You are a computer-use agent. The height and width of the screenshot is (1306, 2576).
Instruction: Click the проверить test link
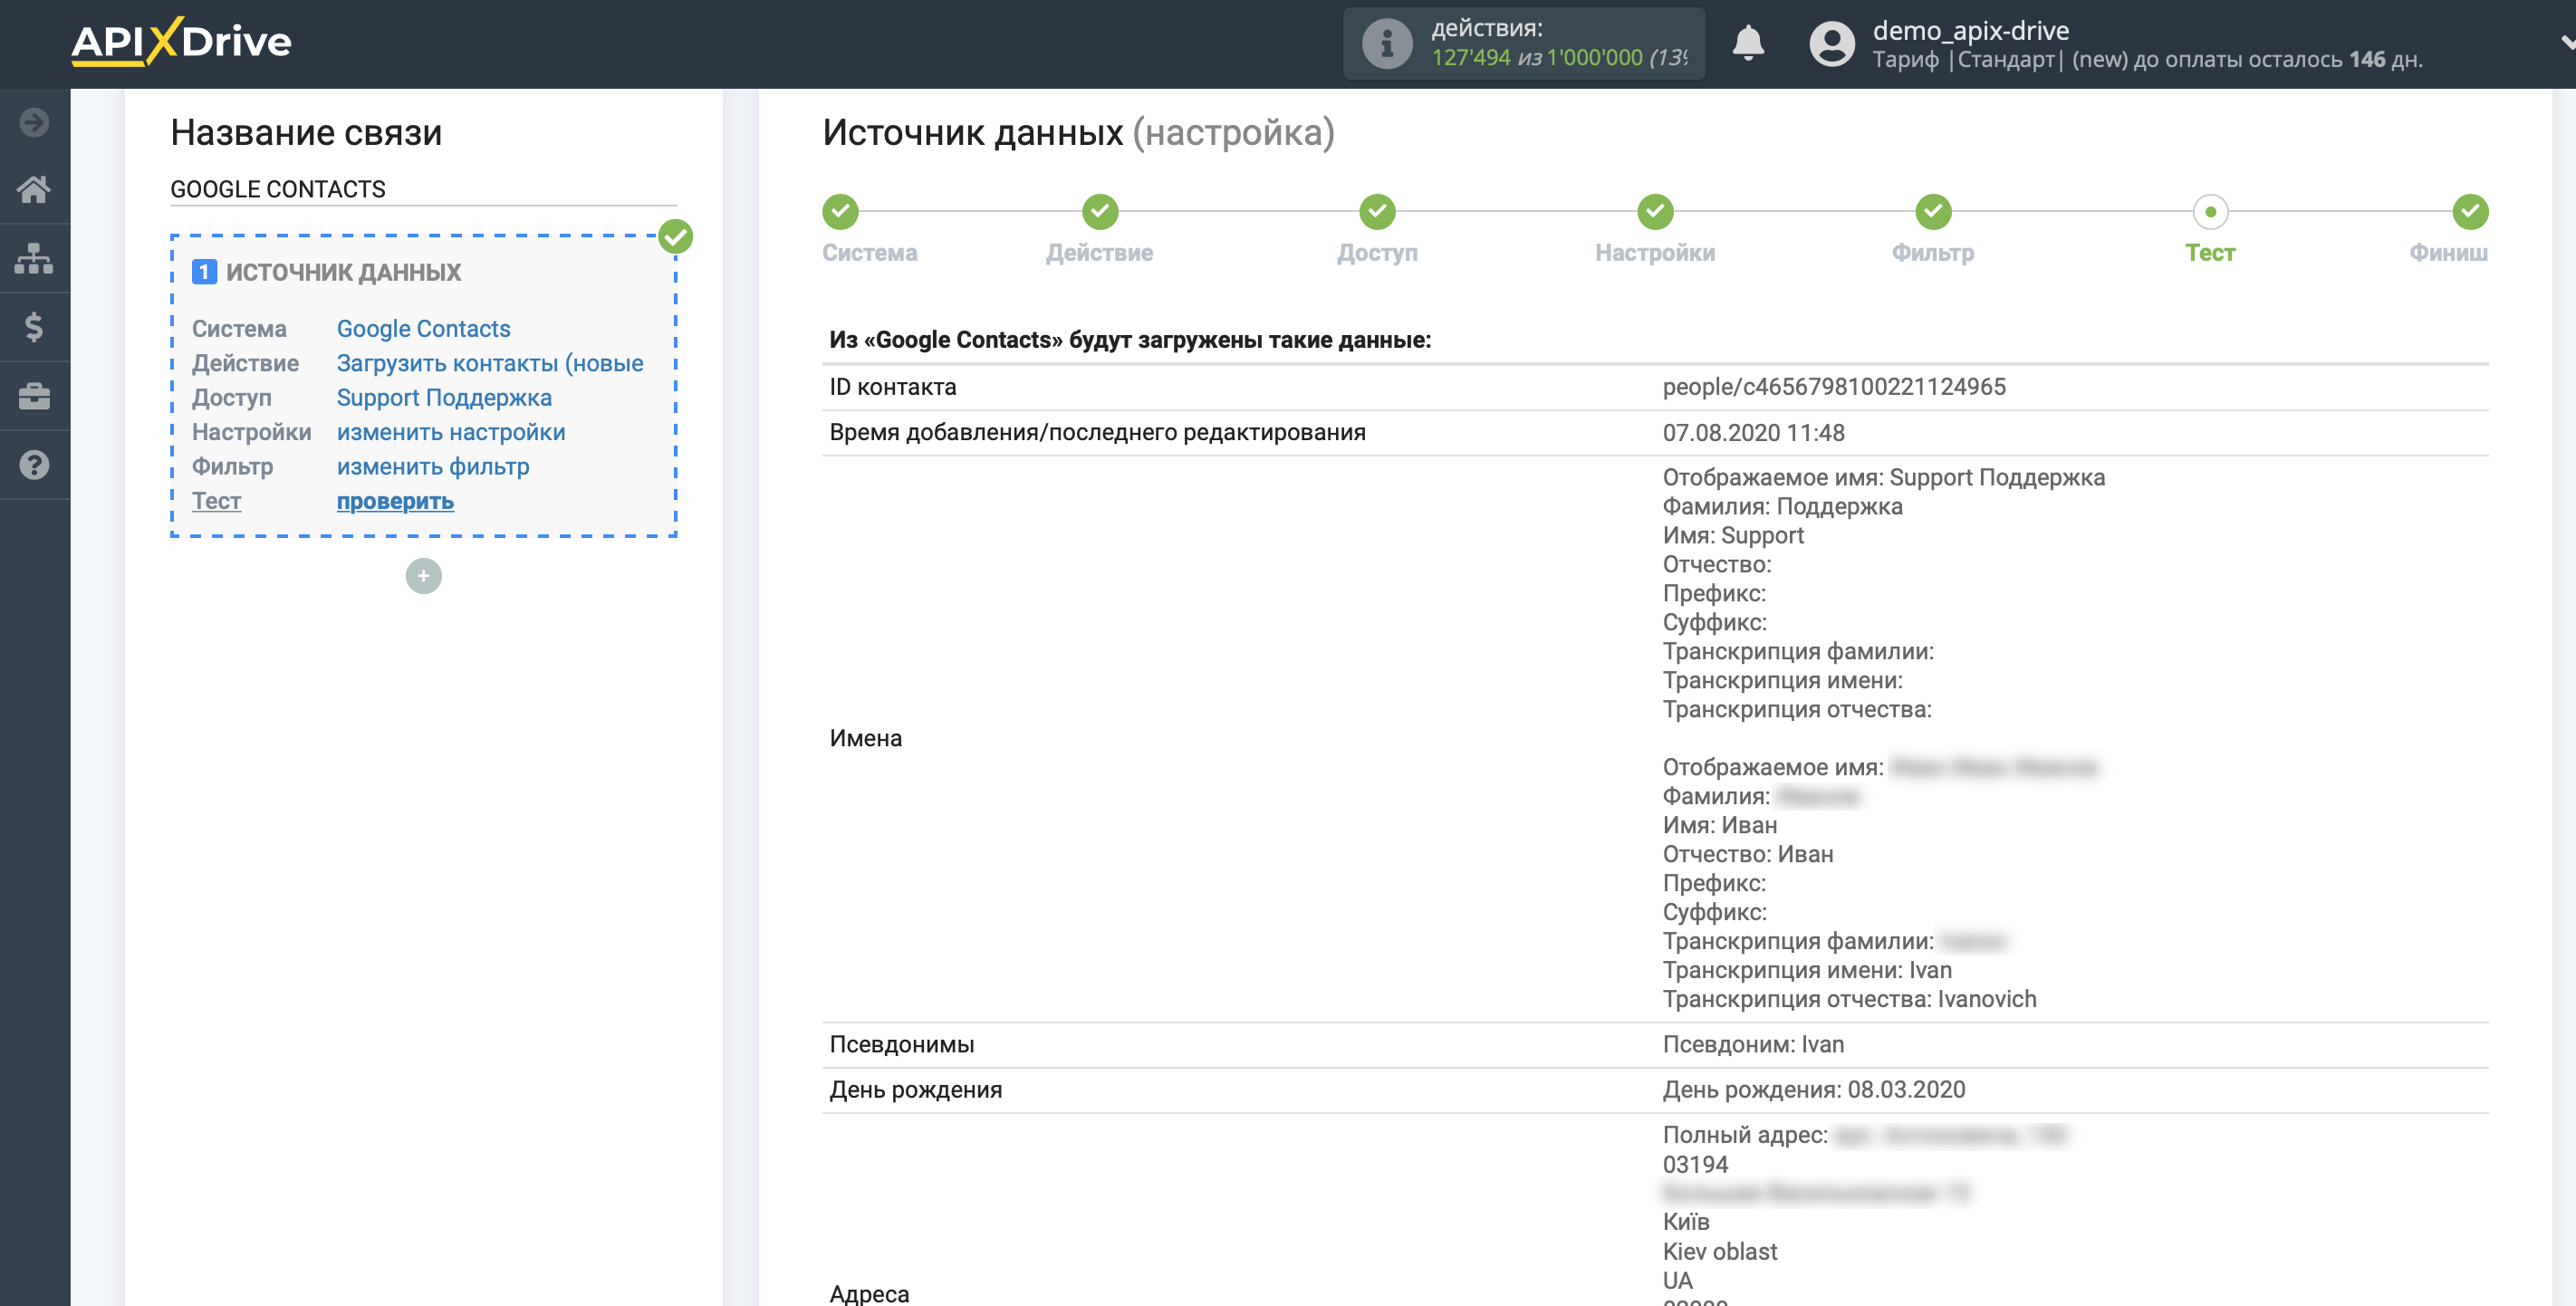(x=395, y=501)
